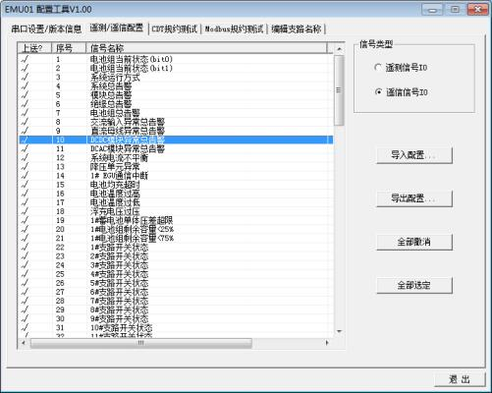Click the vertical scrollbar thumb
This screenshot has width=492, height=393.
(x=339, y=90)
